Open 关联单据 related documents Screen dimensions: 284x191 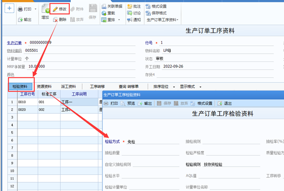112,7
